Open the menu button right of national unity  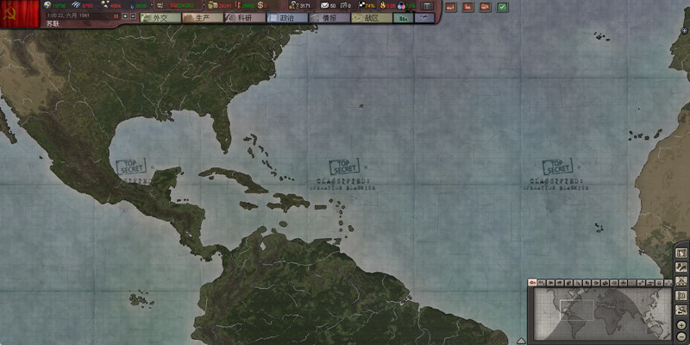point(426,6)
